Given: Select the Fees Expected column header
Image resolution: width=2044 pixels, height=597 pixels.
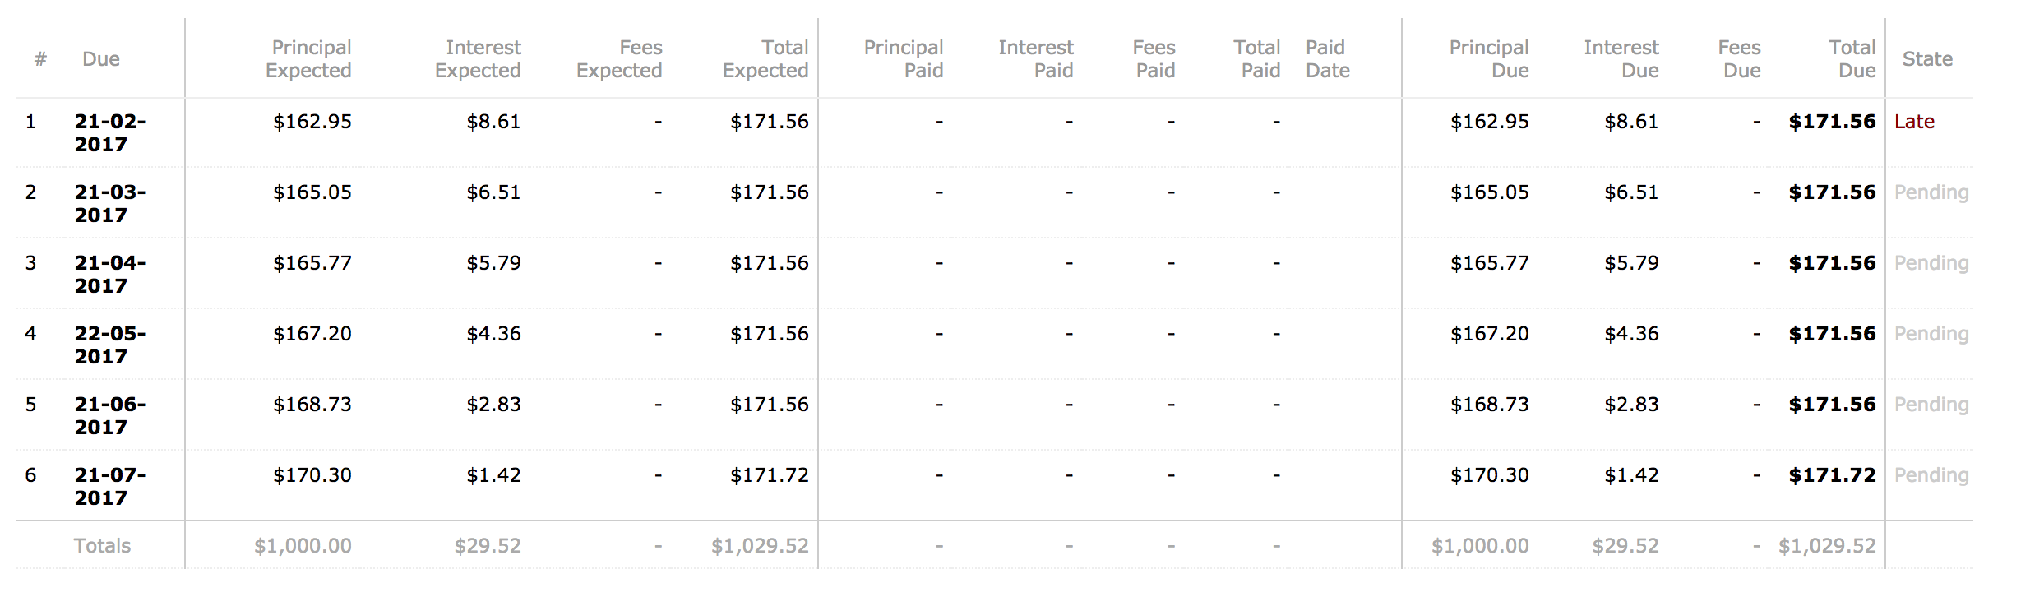Looking at the screenshot, I should 620,59.
